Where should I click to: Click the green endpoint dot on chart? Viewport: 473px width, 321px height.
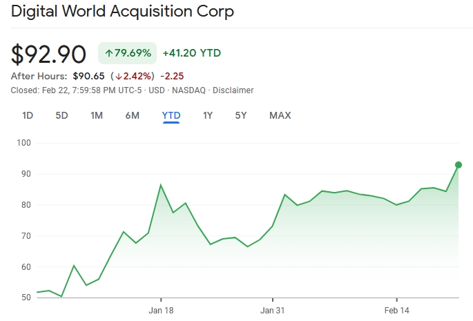coord(458,165)
